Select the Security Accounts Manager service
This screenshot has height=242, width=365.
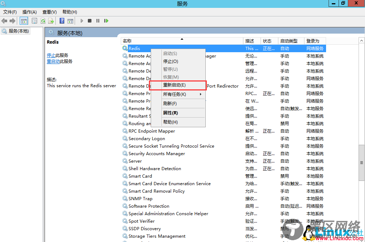click(224, 154)
